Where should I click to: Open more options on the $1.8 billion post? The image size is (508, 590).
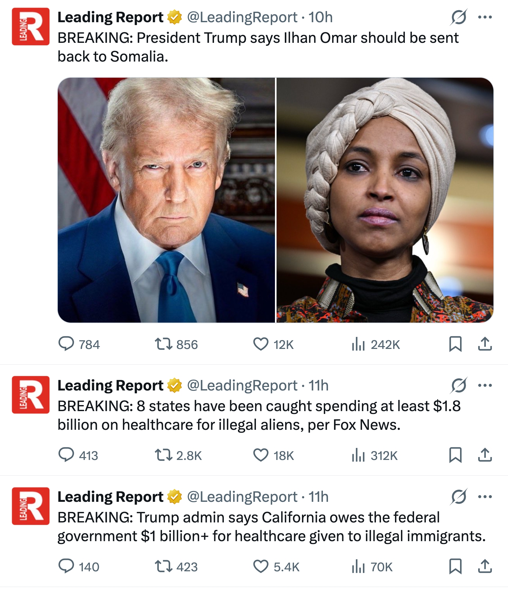click(x=485, y=385)
